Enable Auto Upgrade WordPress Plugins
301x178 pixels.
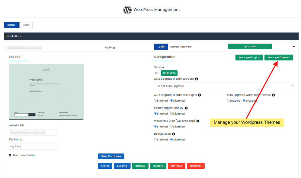click(155, 100)
